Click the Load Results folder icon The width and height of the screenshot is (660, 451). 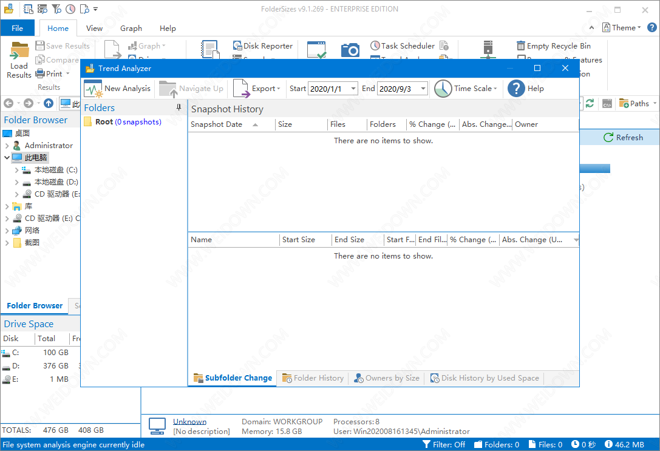pos(19,51)
